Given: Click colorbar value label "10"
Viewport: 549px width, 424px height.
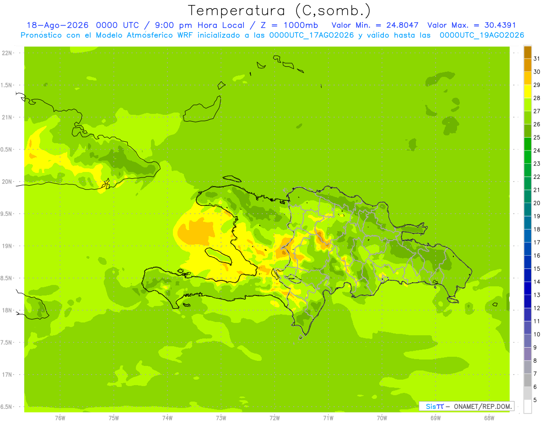Looking at the screenshot, I should click(x=537, y=334).
